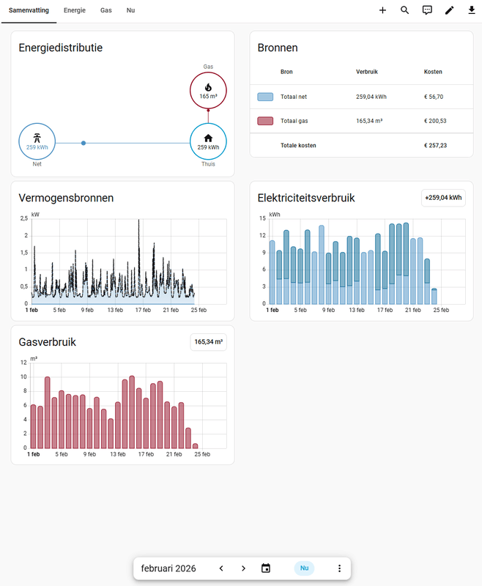Open the calendar date picker icon
The height and width of the screenshot is (586, 482).
pyautogui.click(x=266, y=568)
